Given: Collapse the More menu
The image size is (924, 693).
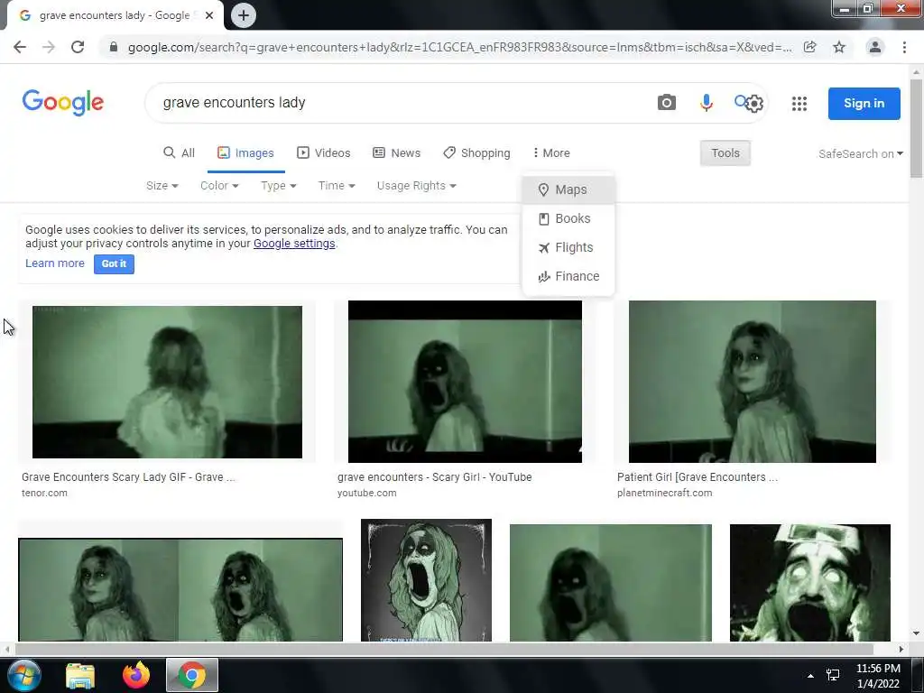Looking at the screenshot, I should point(551,153).
